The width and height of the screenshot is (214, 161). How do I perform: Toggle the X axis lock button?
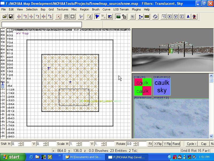(x=169, y=17)
